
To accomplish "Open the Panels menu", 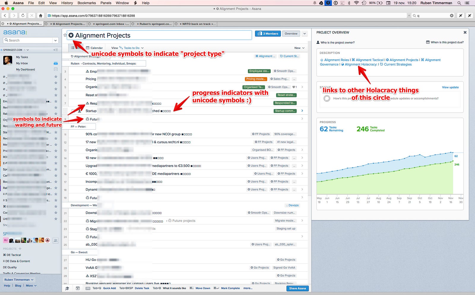I will pos(106,3).
